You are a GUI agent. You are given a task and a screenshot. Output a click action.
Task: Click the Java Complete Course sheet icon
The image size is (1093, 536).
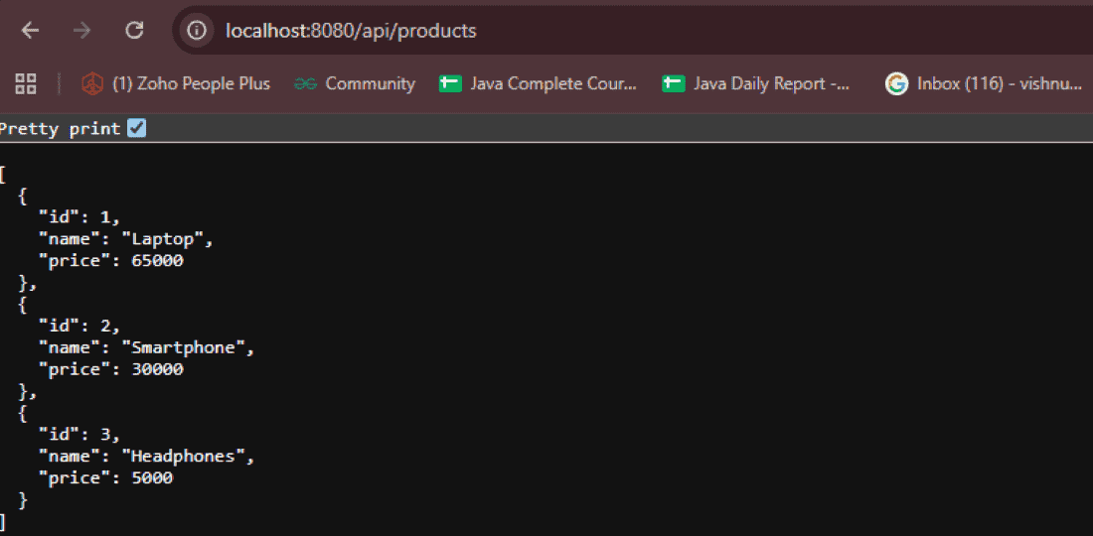coord(450,84)
